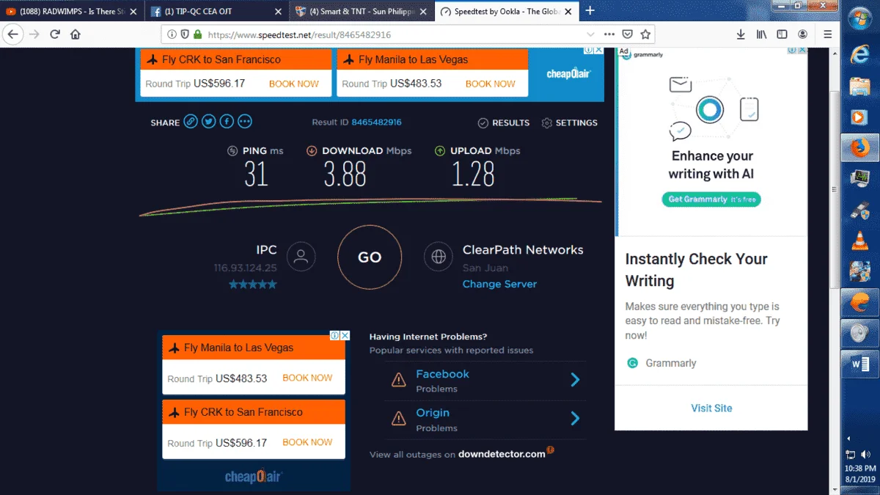Click Visit Site in Grammarly ad
This screenshot has height=495, width=880.
(711, 408)
